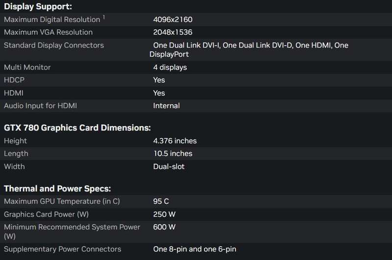Click the Internal value text
The image size is (392, 260).
pos(167,106)
